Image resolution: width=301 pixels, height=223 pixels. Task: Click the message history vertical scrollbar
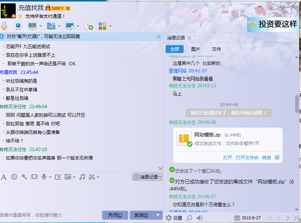point(297,103)
